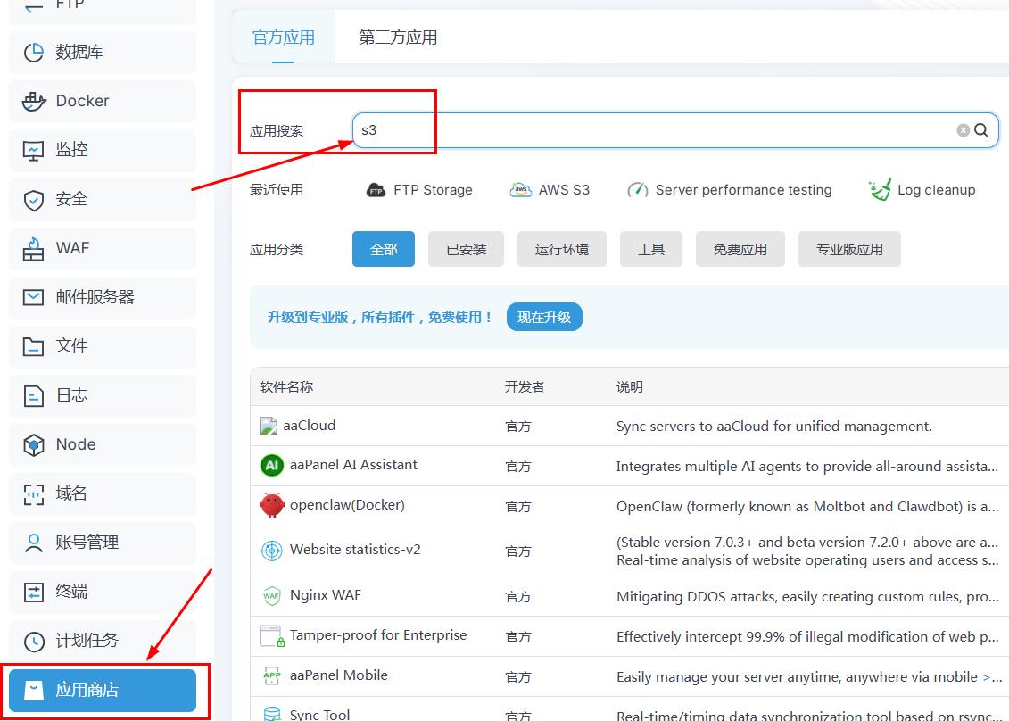Filter apps by 运行环境 category
The width and height of the screenshot is (1009, 721).
click(x=562, y=249)
